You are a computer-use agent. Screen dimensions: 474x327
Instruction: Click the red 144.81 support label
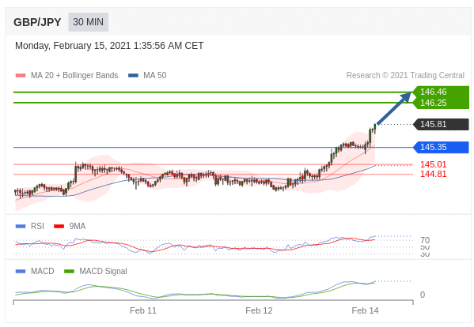click(x=433, y=174)
